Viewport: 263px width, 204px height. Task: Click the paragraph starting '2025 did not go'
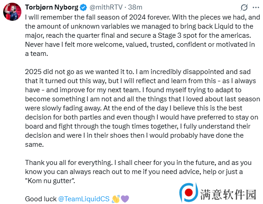[143, 108]
